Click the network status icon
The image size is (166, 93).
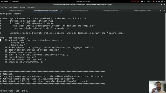(156, 2)
